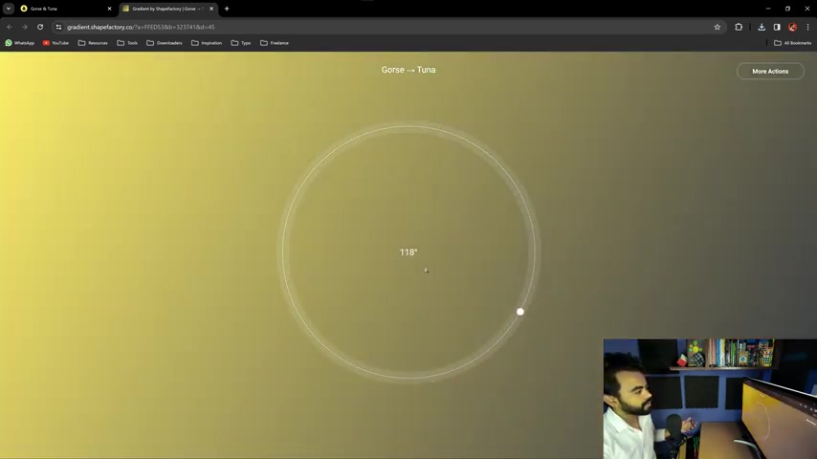
Task: Bookmark this page with the star icon
Action: coord(717,27)
